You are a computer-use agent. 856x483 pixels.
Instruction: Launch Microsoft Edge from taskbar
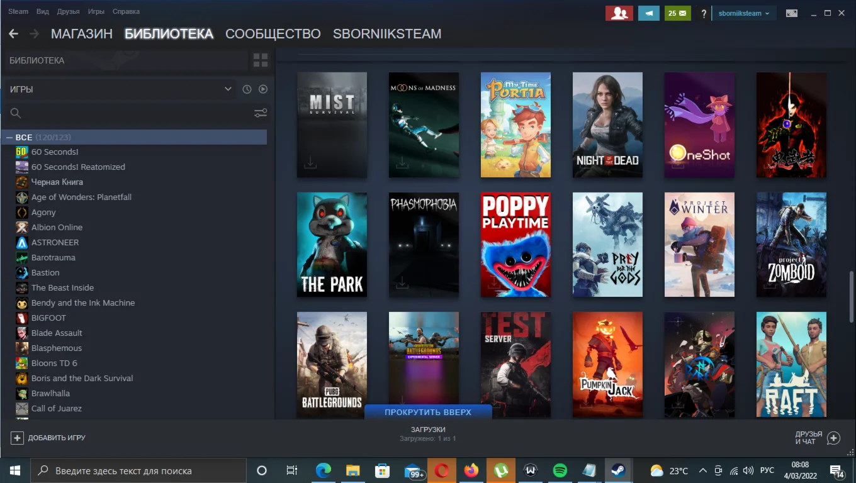[x=324, y=470]
